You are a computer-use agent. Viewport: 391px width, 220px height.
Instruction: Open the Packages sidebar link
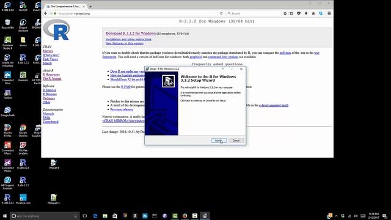[x=49, y=98]
